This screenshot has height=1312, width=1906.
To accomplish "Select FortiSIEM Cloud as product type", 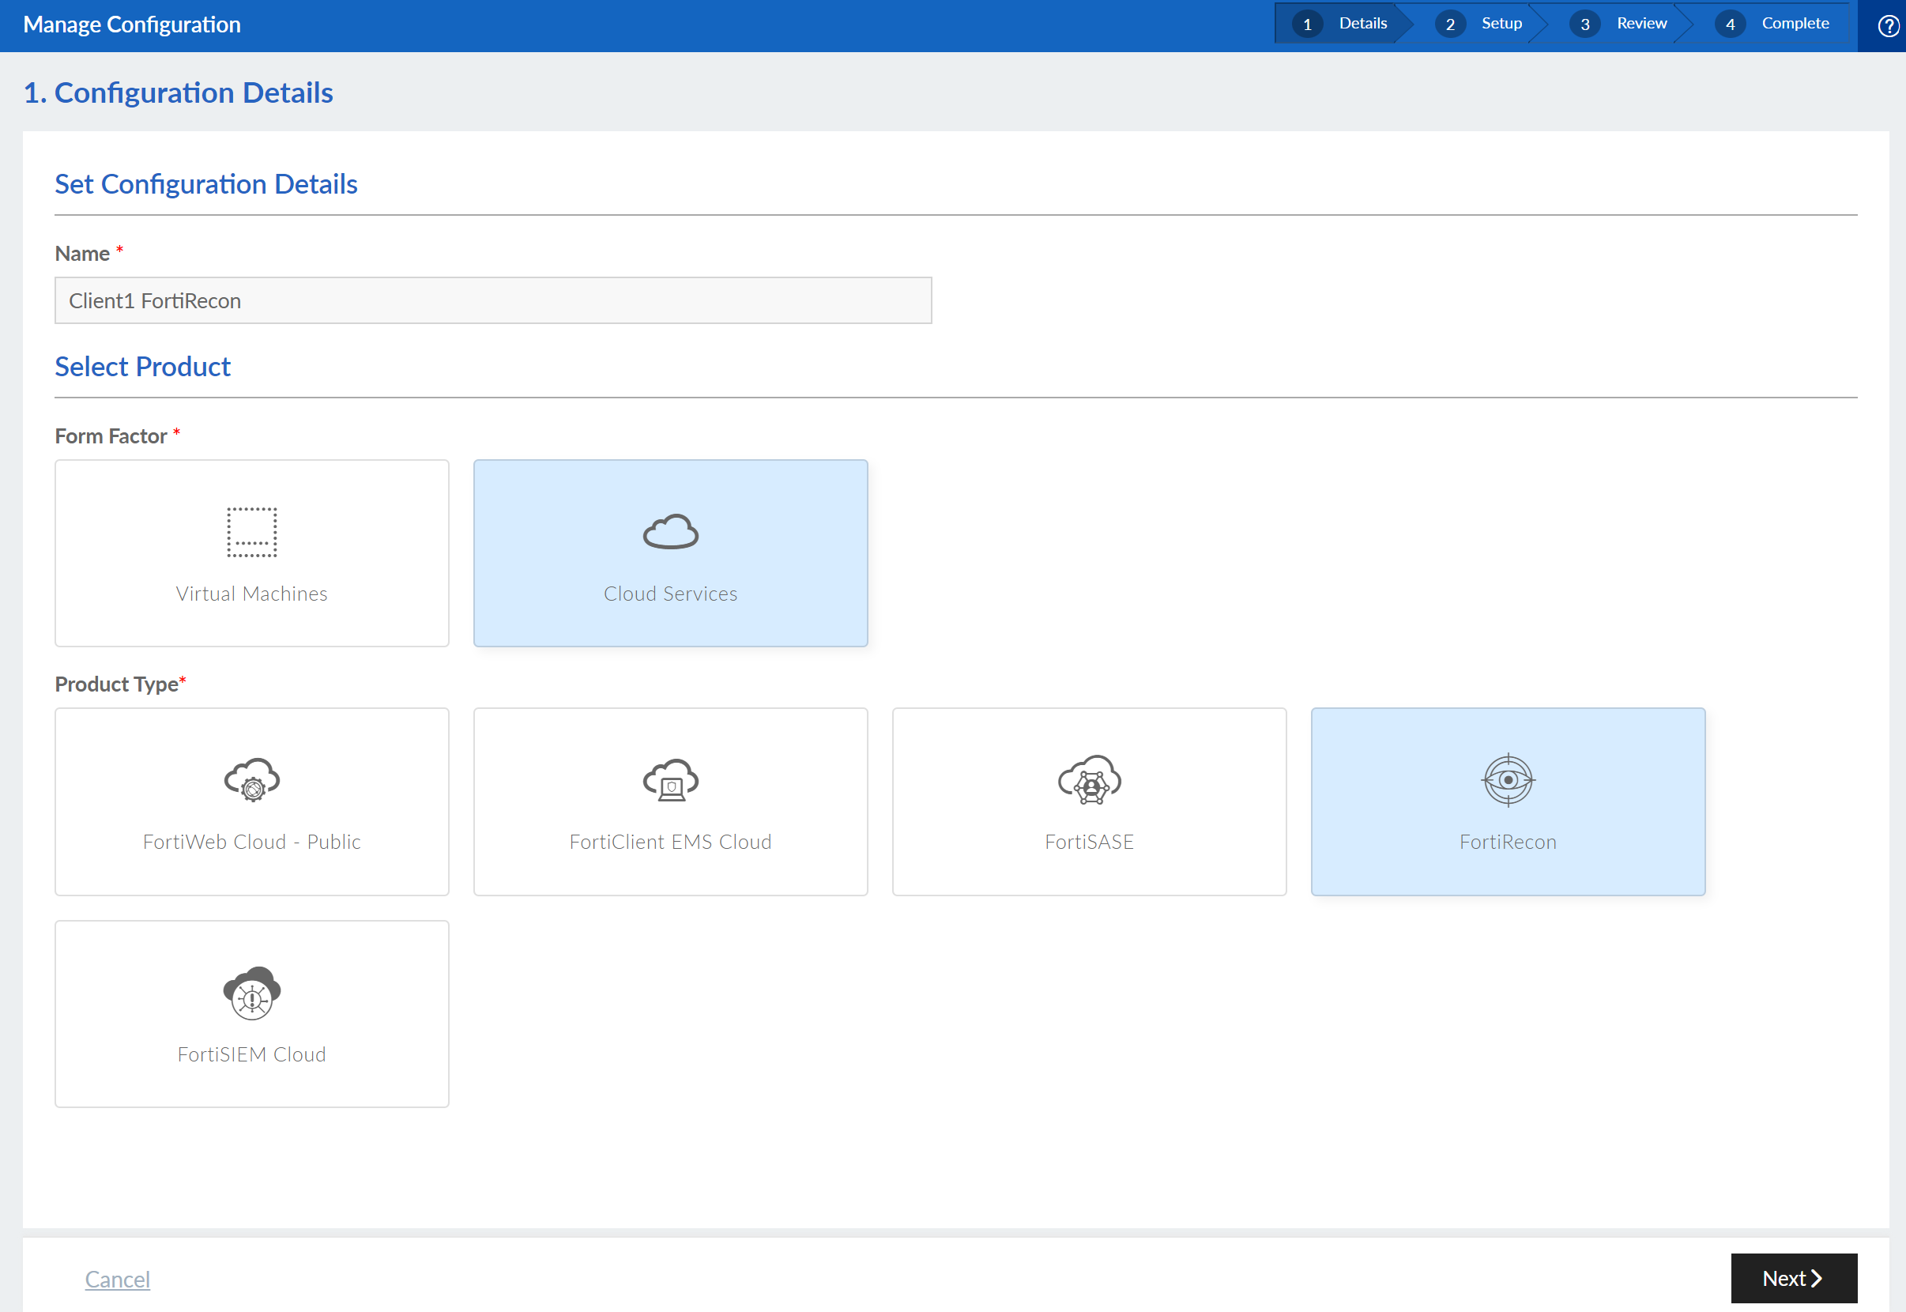I will tap(251, 1012).
